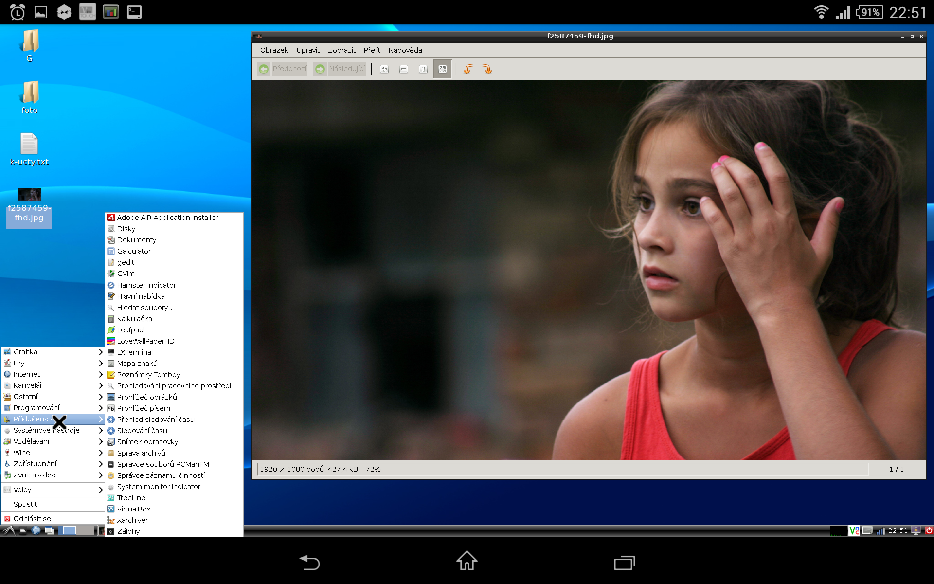
Task: Open Snímek obrazovky tool
Action: tap(174, 442)
